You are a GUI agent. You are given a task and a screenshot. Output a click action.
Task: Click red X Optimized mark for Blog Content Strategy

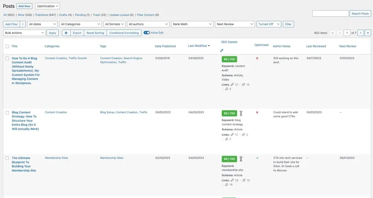click(x=257, y=112)
